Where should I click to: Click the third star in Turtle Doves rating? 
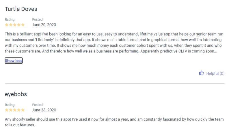(15, 25)
